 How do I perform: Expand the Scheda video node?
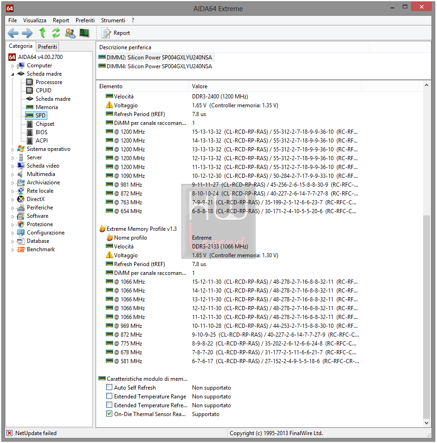(x=13, y=166)
